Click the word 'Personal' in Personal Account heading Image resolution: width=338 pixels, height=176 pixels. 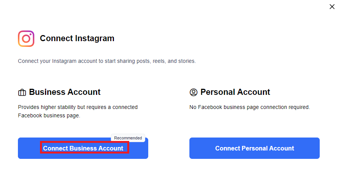click(x=217, y=92)
